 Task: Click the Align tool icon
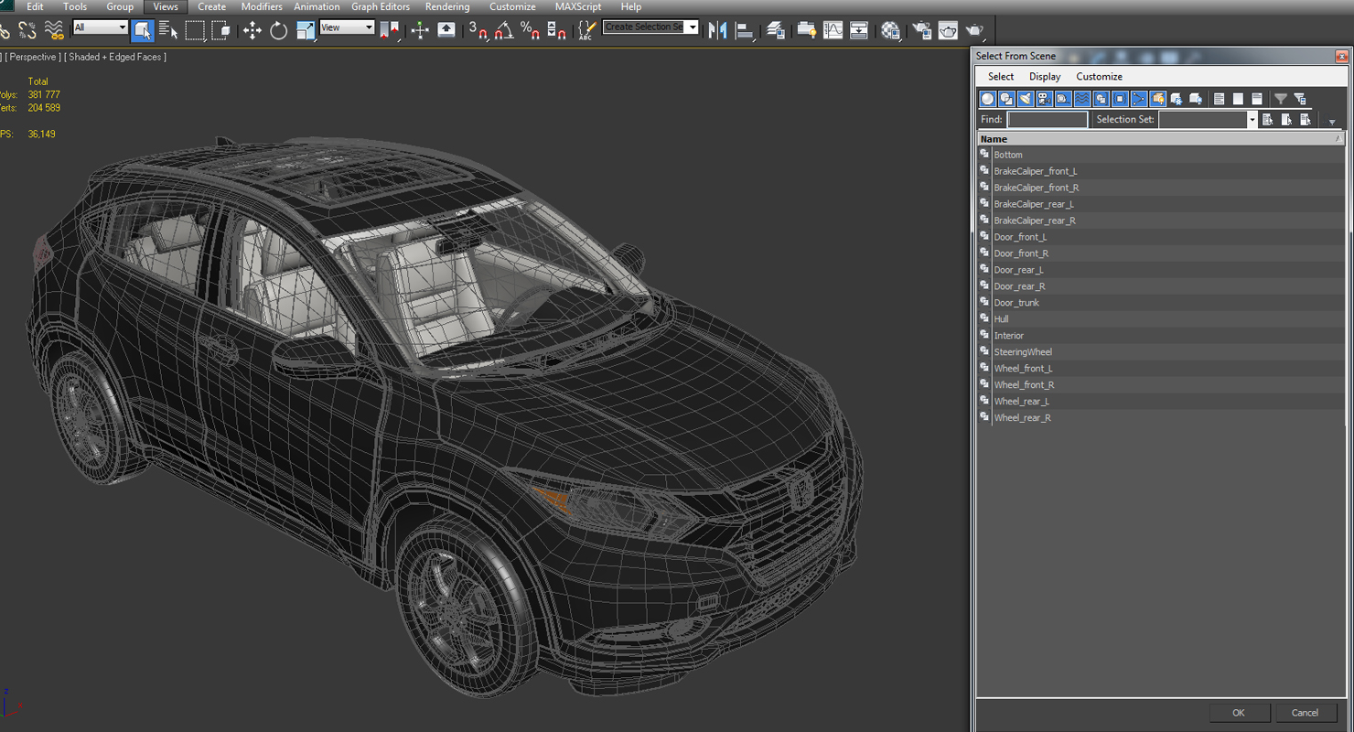click(745, 30)
